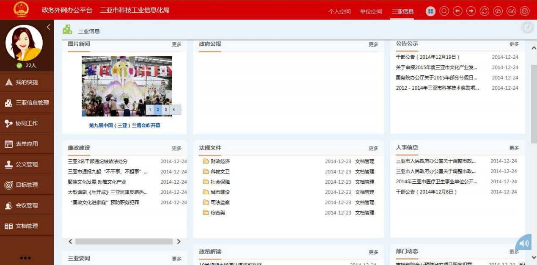This screenshot has width=537, height=265.
Task: Switch to the 个人空间 tab
Action: [x=339, y=11]
